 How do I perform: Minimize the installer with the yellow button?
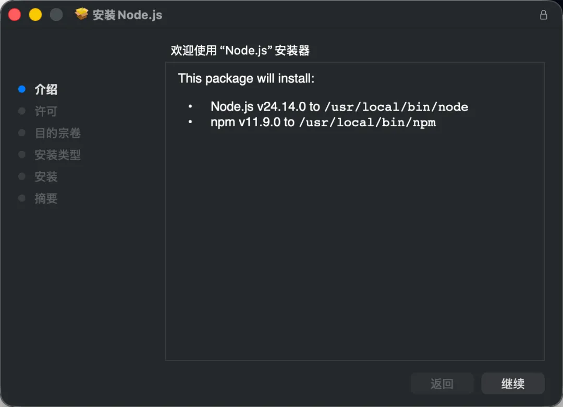pos(35,15)
